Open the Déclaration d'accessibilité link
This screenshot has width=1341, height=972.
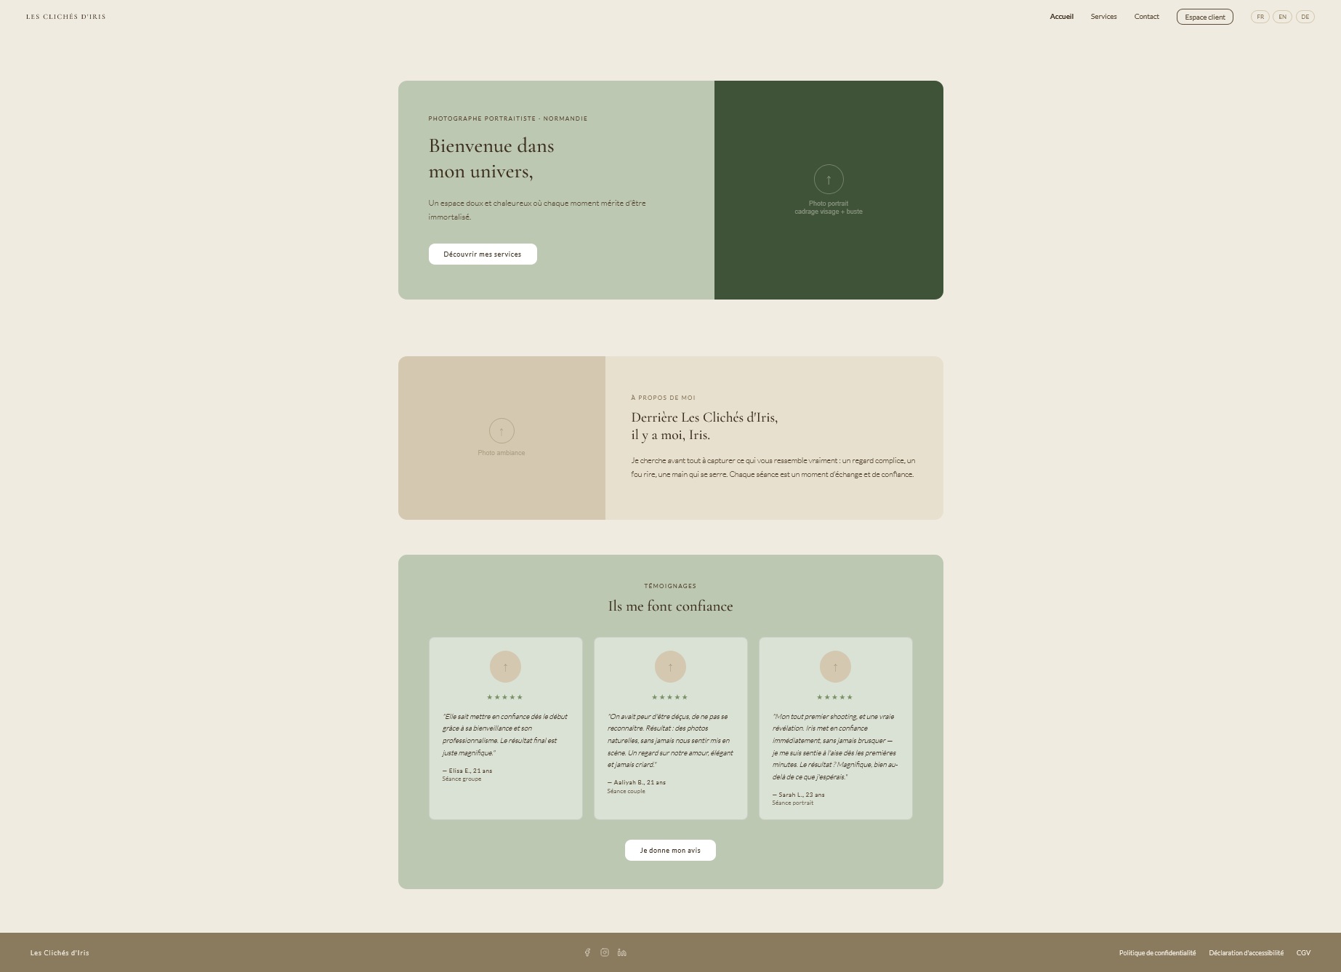tap(1246, 953)
